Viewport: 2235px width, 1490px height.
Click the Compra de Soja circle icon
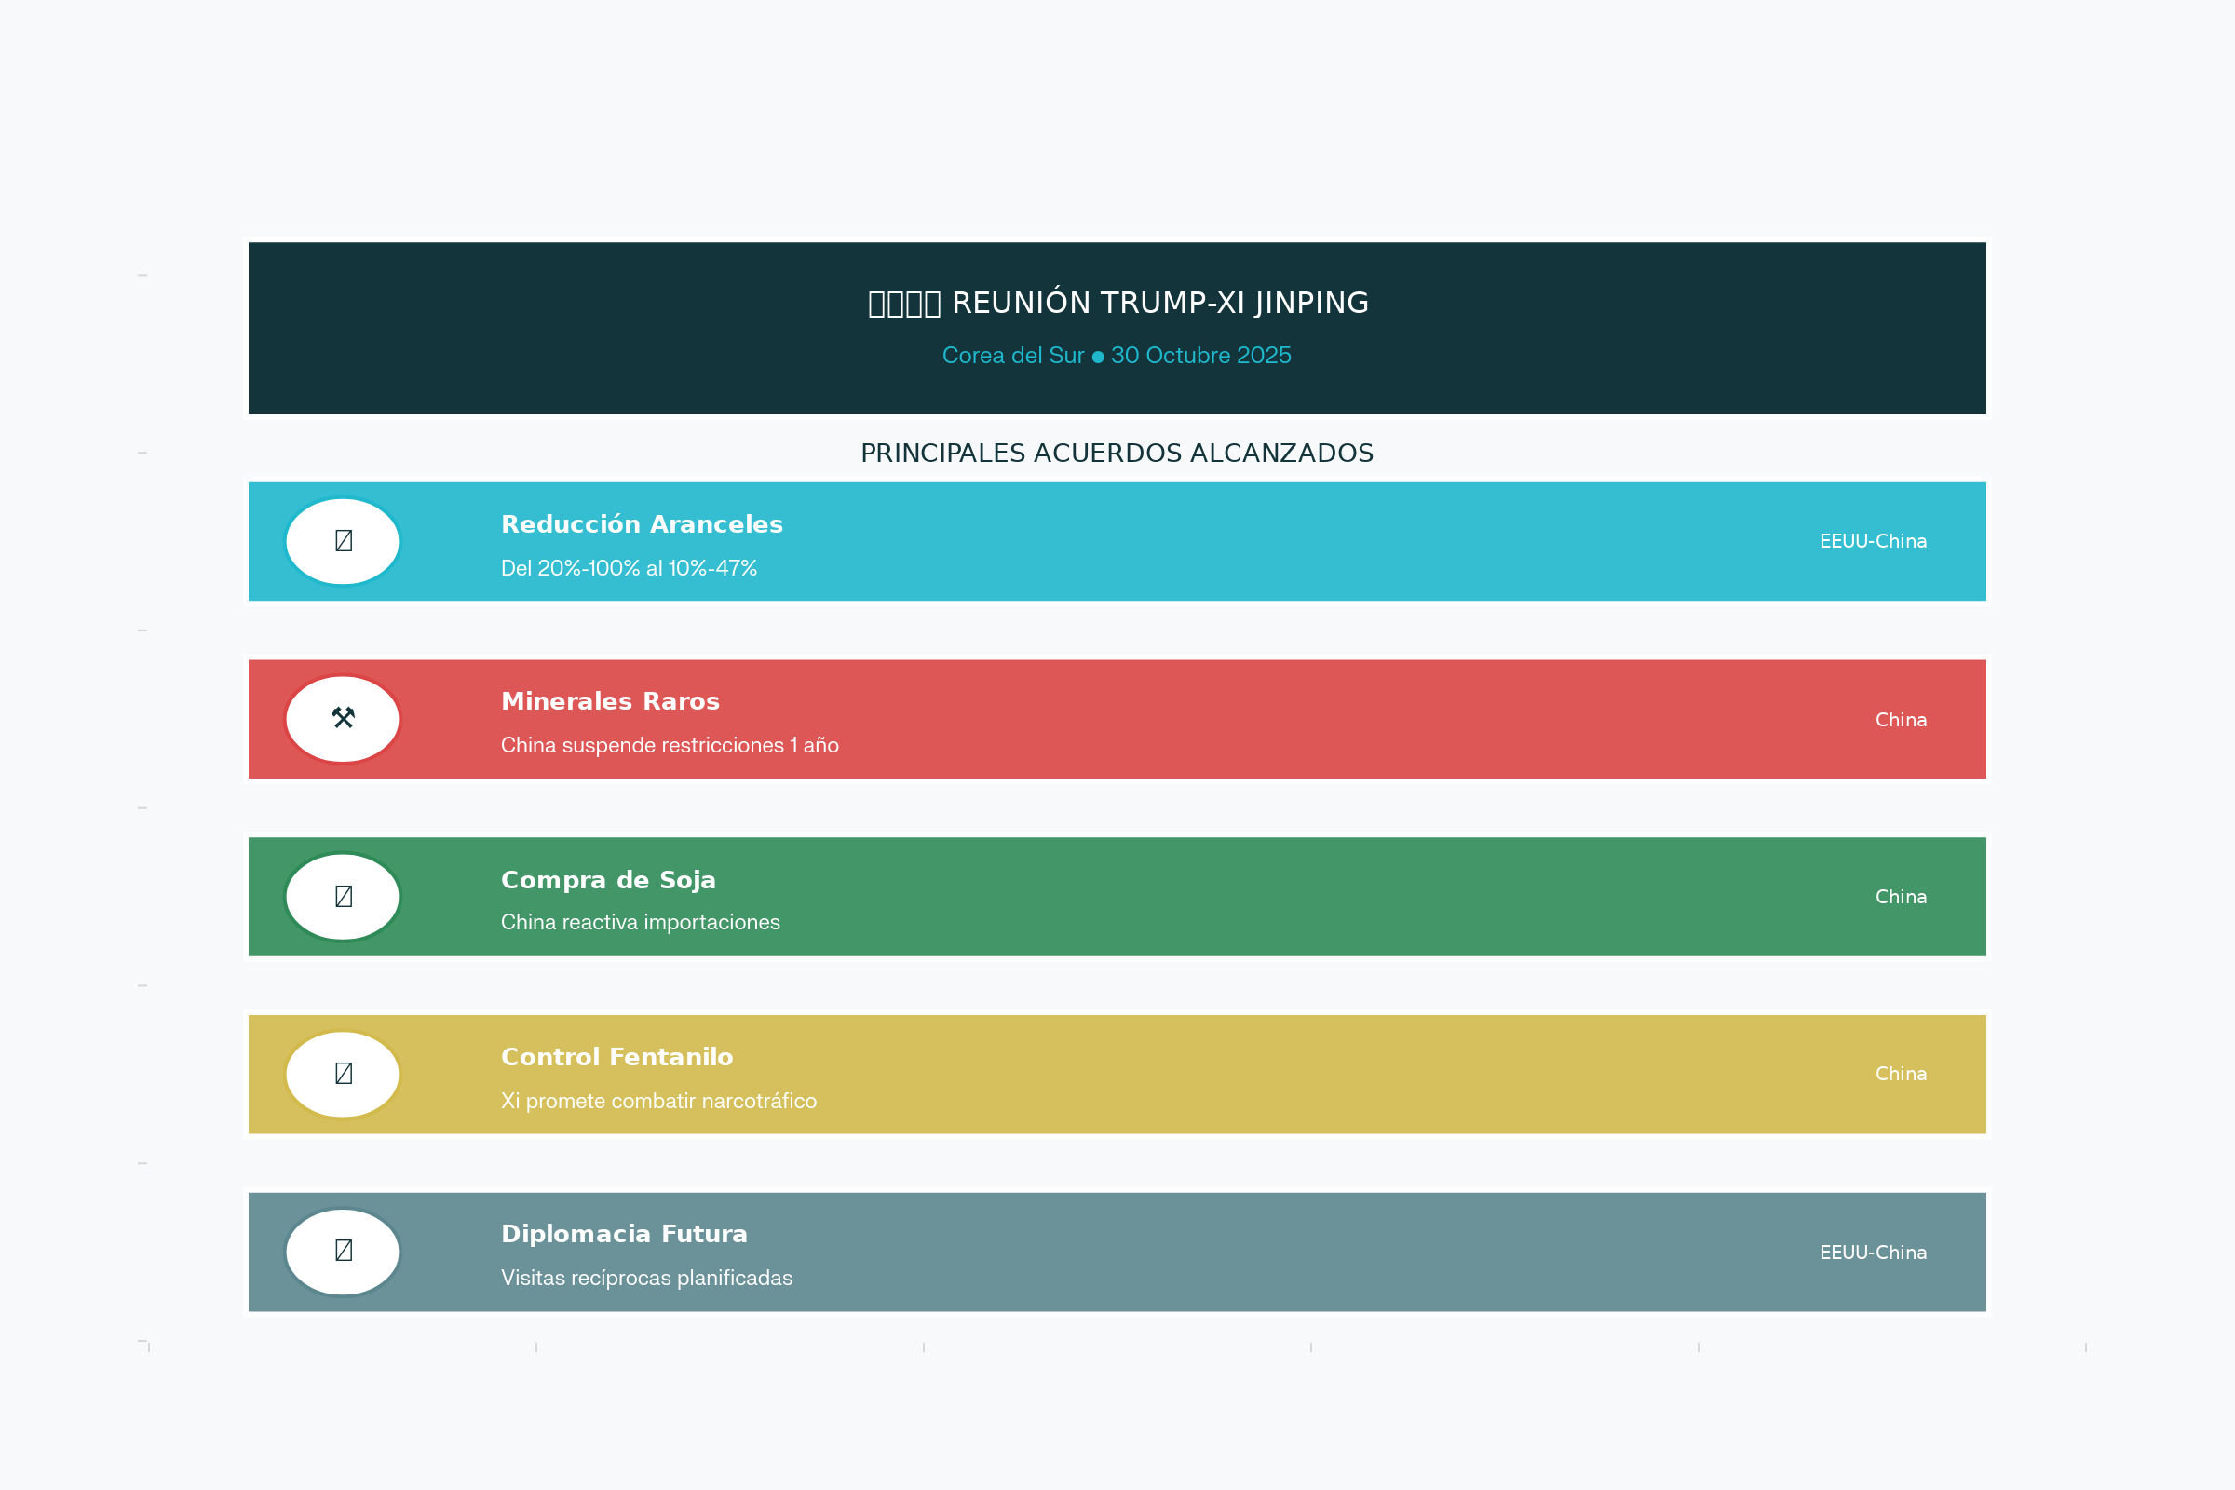(343, 896)
